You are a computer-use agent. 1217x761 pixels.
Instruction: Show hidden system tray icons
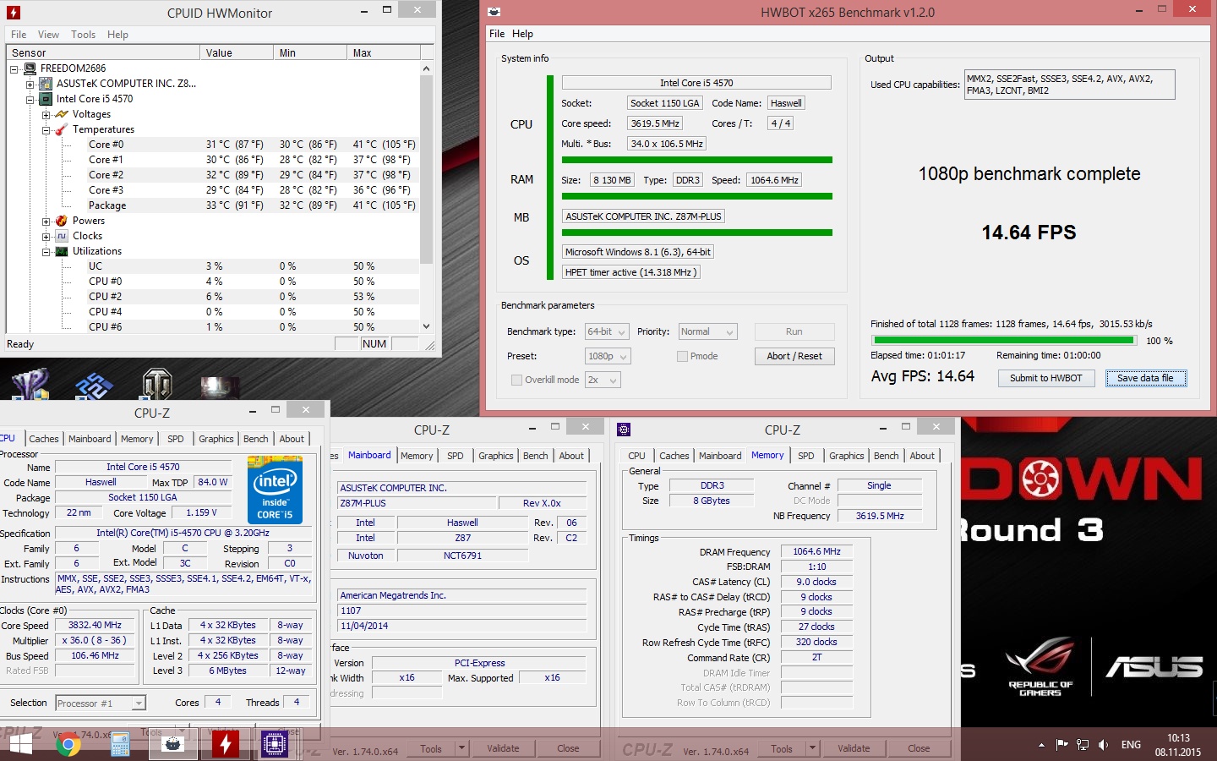click(x=1041, y=745)
